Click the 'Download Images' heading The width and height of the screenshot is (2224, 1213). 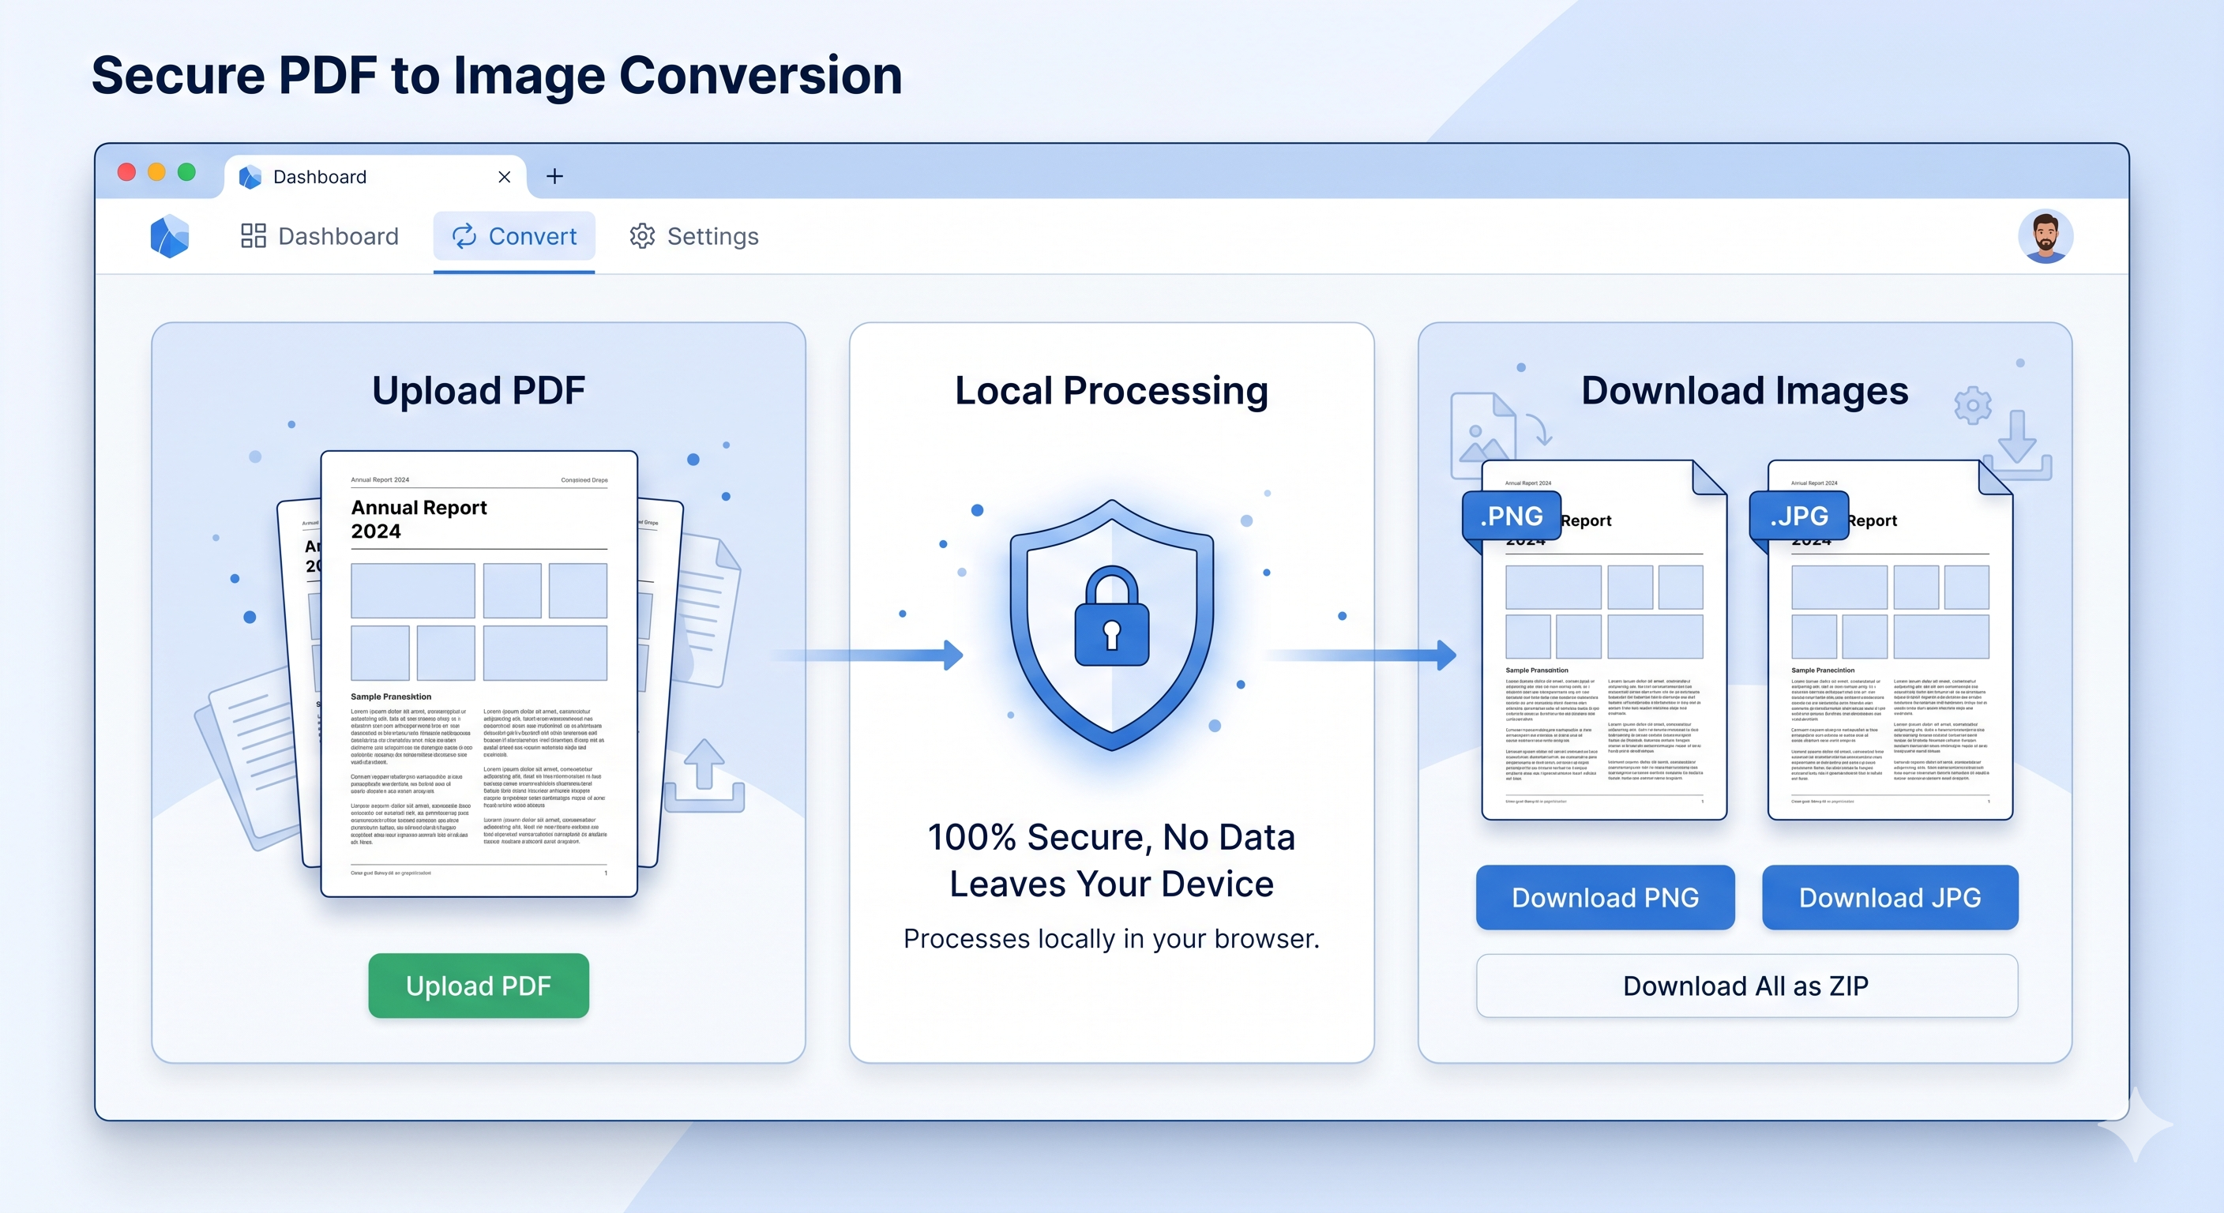(1745, 390)
